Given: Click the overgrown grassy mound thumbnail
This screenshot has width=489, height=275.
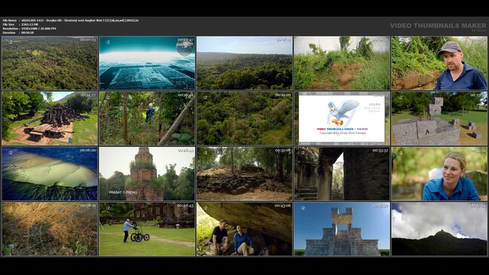Looking at the screenshot, I should (342, 63).
